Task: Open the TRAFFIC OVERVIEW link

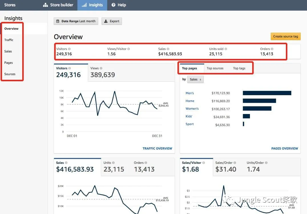Action: pos(157,148)
